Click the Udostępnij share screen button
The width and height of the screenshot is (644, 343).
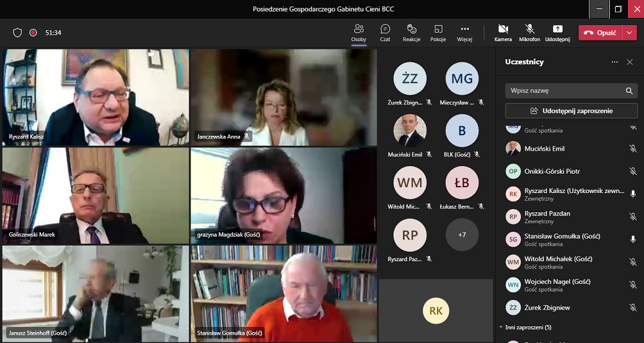click(557, 33)
